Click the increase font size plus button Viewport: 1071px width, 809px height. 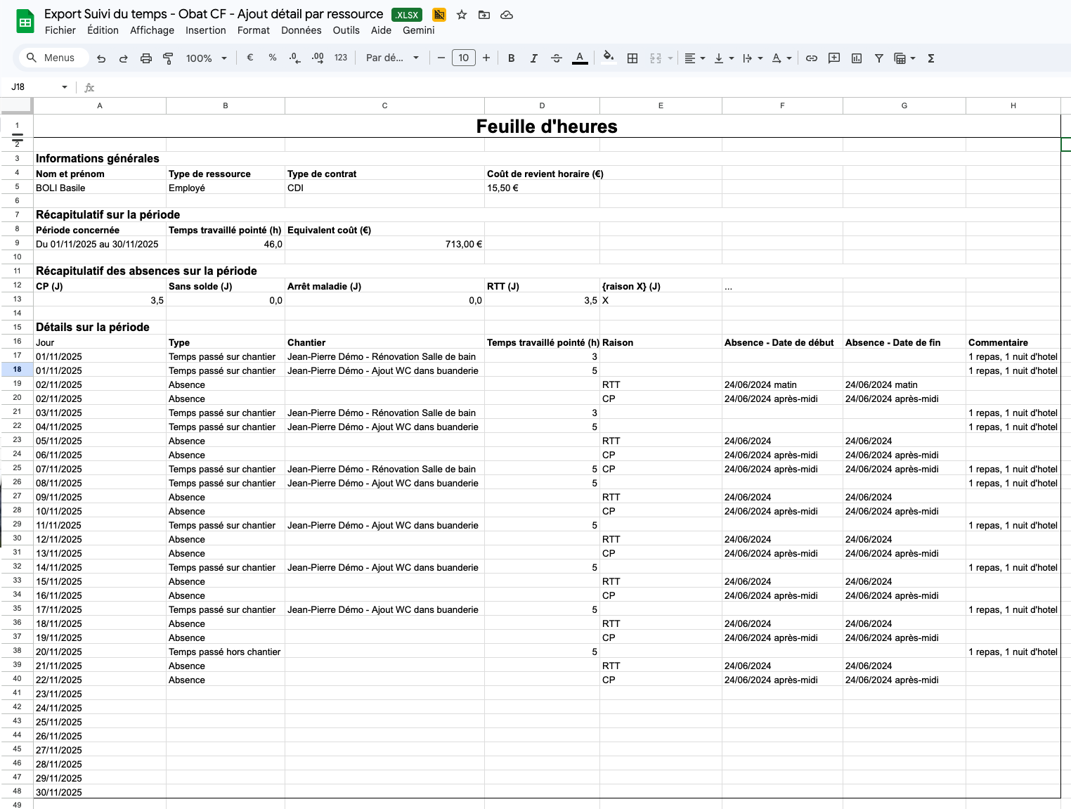486,58
